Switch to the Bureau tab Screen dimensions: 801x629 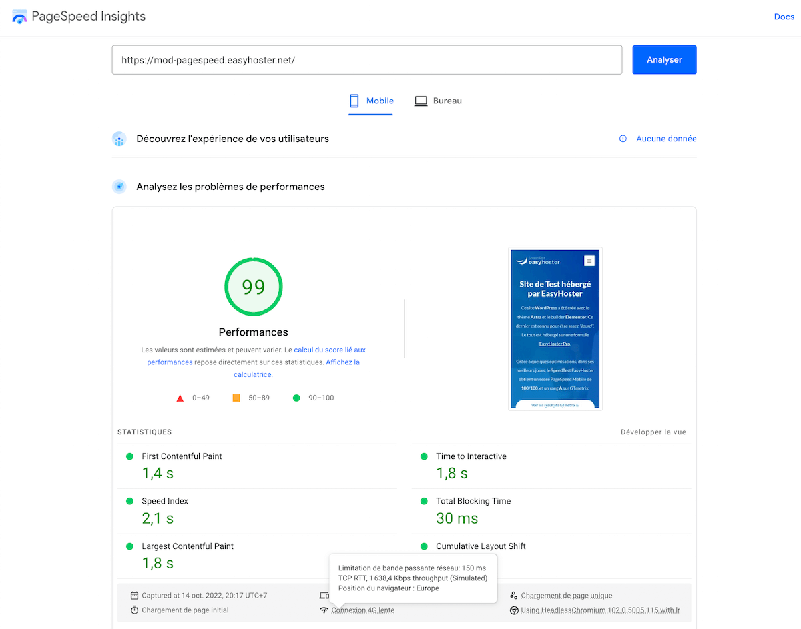tap(438, 101)
